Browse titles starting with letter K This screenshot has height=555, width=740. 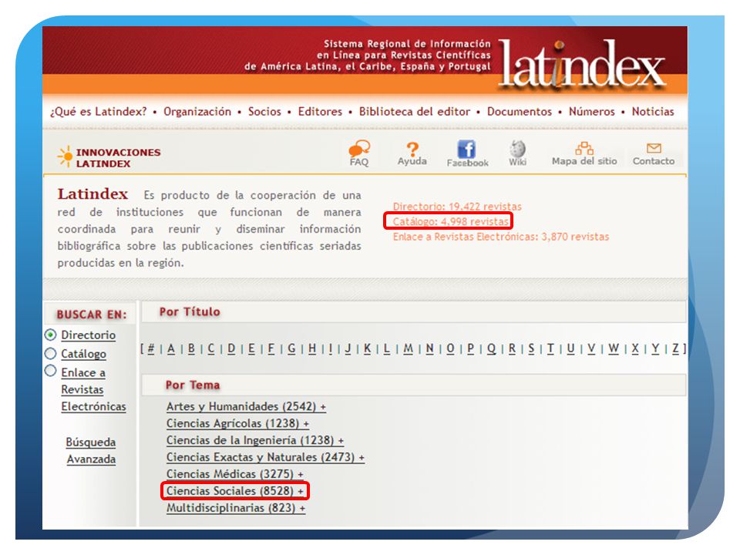pyautogui.click(x=367, y=348)
